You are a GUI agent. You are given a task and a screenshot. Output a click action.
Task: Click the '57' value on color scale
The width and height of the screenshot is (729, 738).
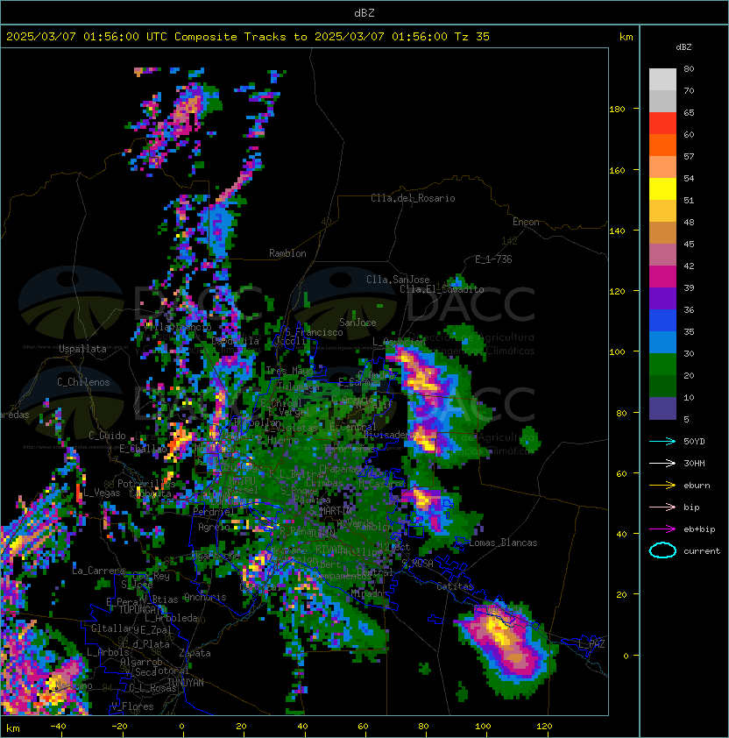[689, 156]
